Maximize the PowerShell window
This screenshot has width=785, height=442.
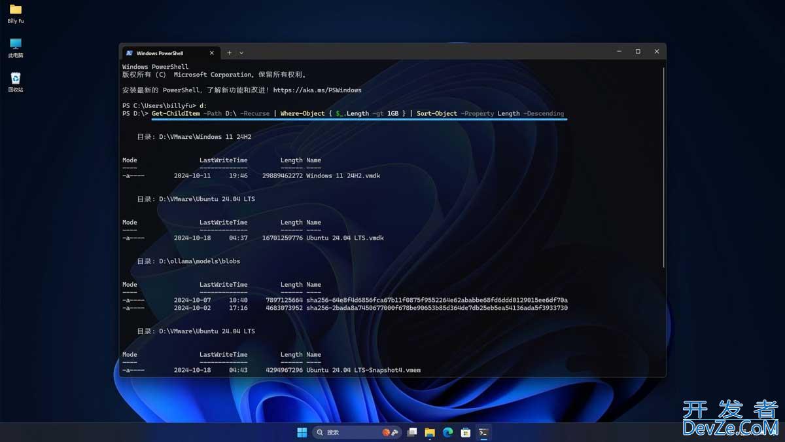pyautogui.click(x=638, y=52)
